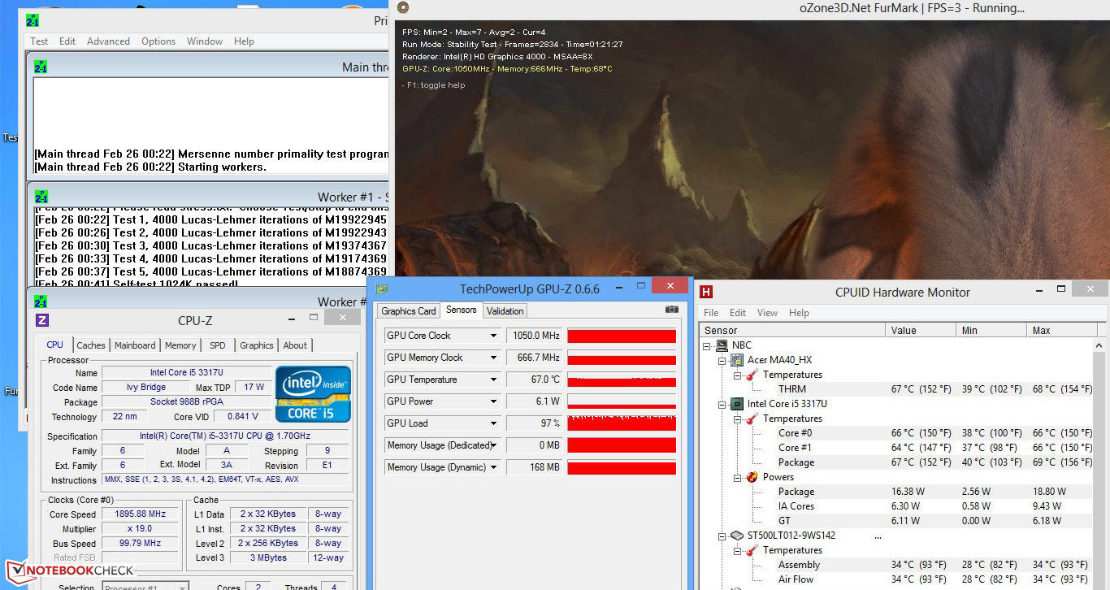Click the NBC computer icon in Hardware Monitor
1110x590 pixels.
722,345
